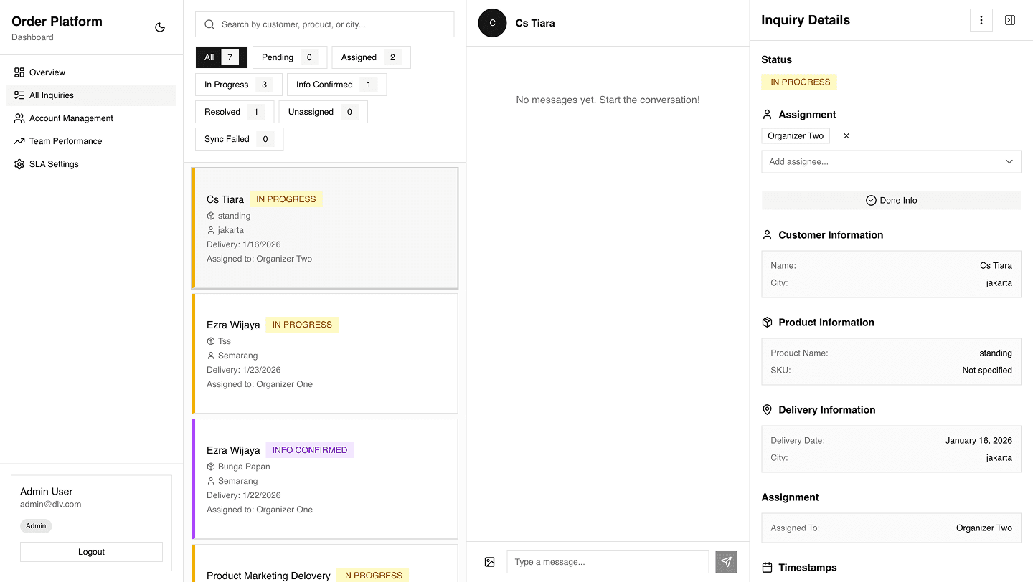
Task: Select the Info Confirmed filter chip
Action: click(x=336, y=84)
